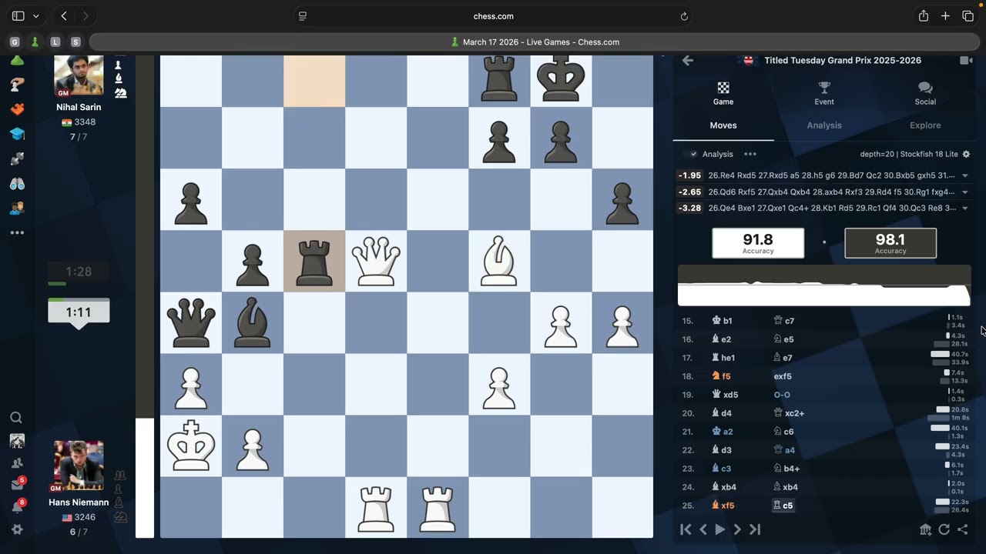Click the vertical evaluation bar beside the board
986x554 pixels.
145,296
